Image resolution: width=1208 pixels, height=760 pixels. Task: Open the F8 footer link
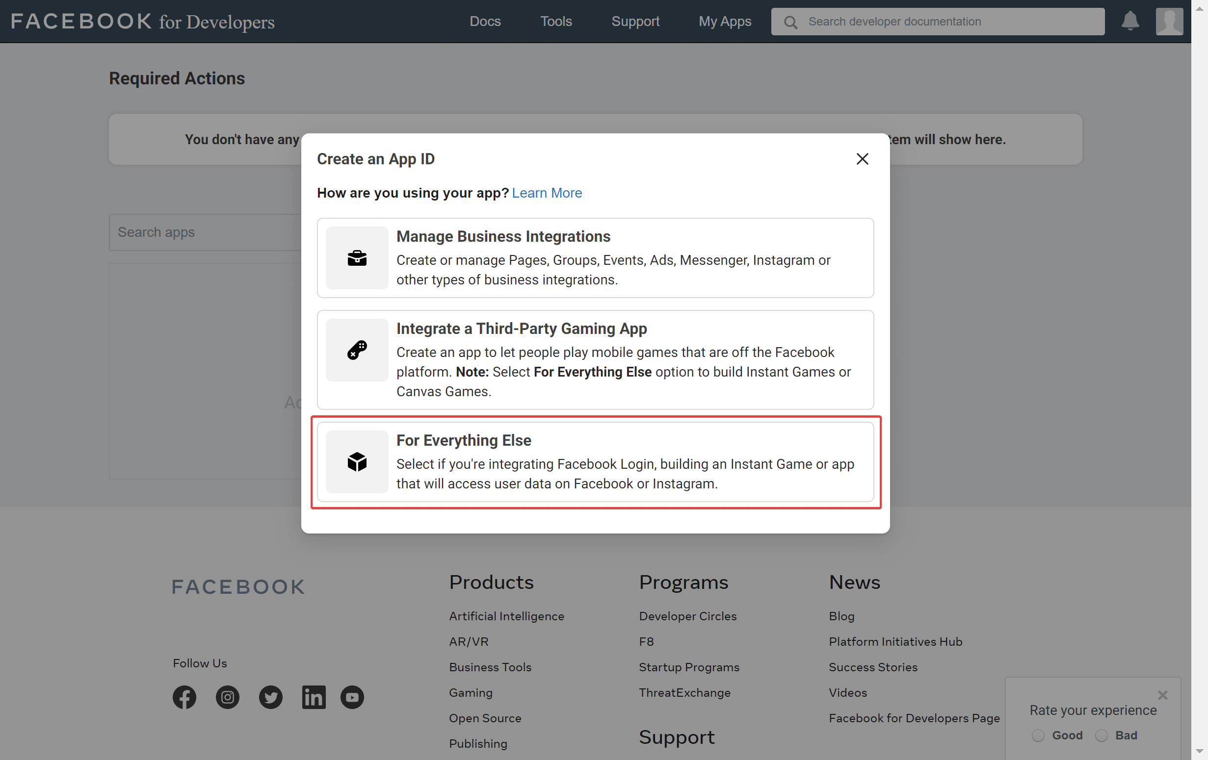(x=646, y=641)
